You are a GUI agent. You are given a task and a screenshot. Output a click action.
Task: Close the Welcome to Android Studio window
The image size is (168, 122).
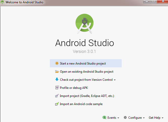coord(163,2)
